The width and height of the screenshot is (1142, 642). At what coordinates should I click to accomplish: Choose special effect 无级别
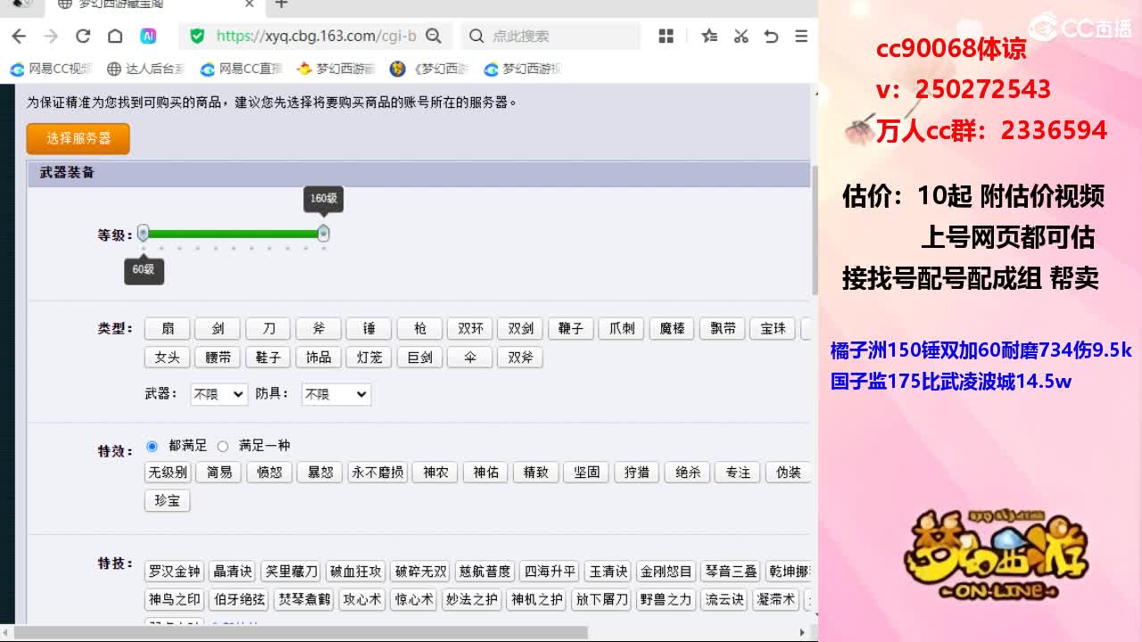pyautogui.click(x=167, y=473)
